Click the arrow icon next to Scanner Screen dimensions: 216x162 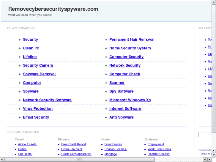106,83
